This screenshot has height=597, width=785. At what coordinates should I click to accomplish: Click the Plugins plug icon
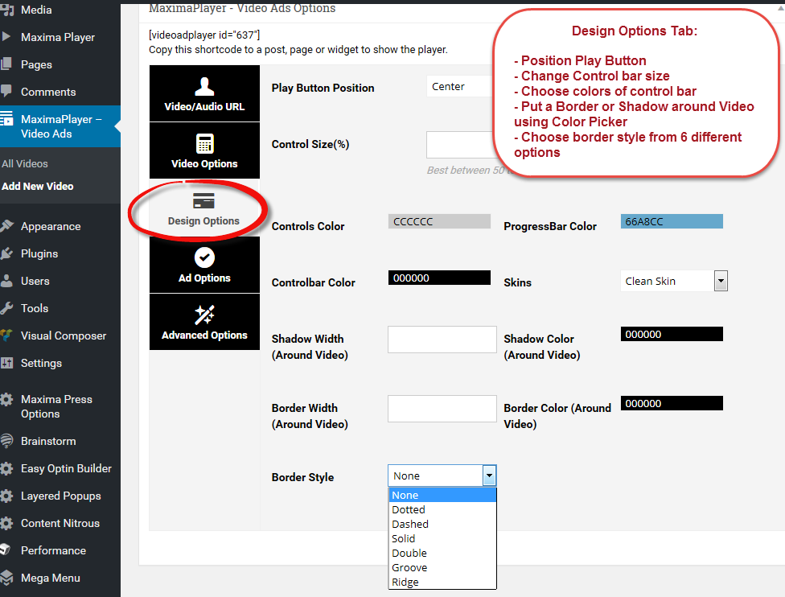click(x=7, y=253)
